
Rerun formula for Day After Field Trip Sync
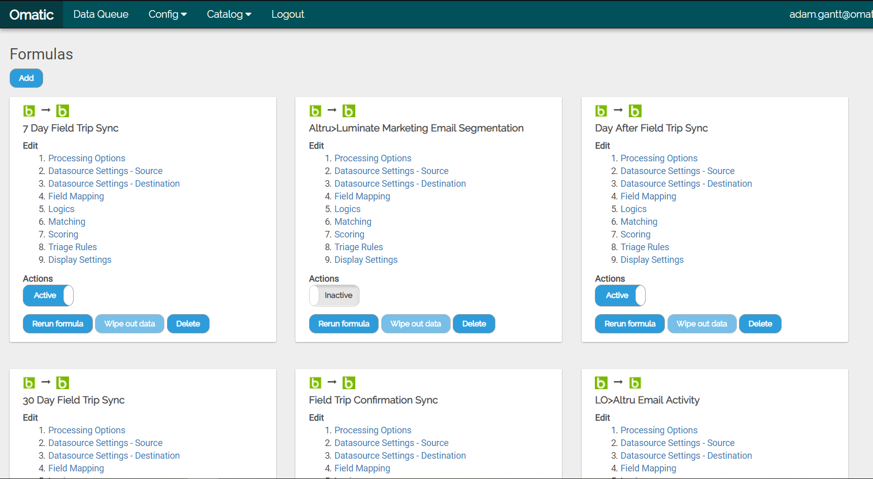tap(630, 324)
